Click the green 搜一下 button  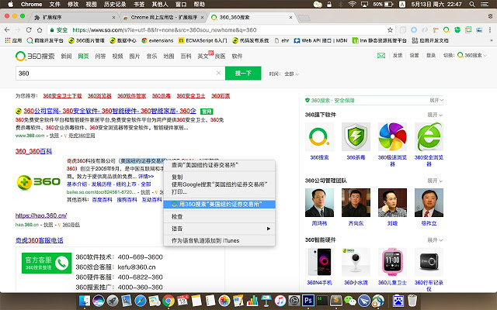pos(243,73)
